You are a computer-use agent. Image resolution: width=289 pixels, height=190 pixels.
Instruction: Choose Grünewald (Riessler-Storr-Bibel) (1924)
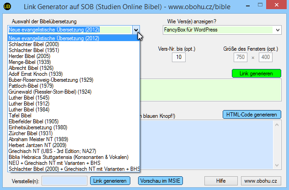[74, 92]
